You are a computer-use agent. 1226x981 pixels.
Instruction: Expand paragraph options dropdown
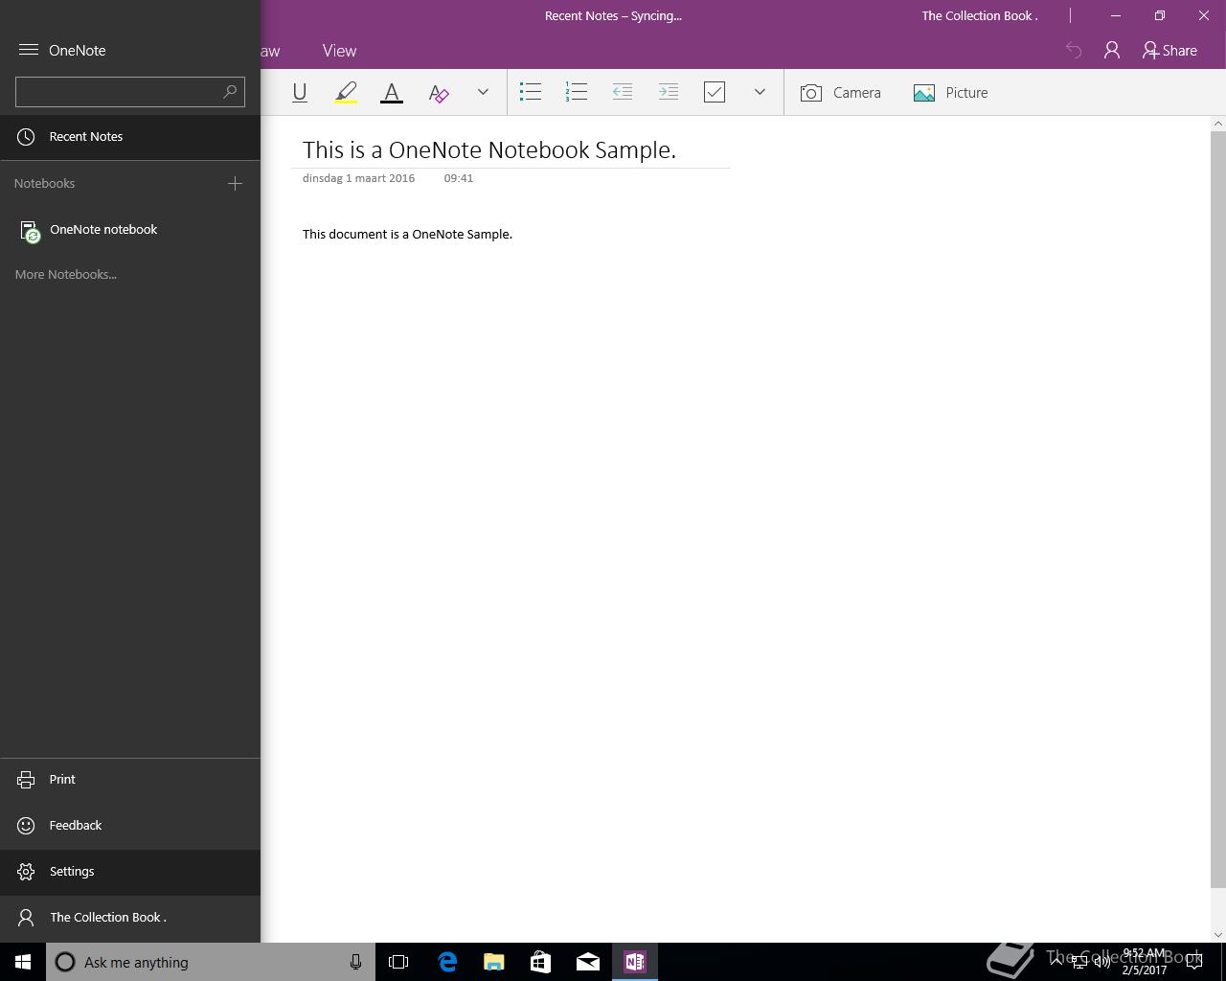760,92
